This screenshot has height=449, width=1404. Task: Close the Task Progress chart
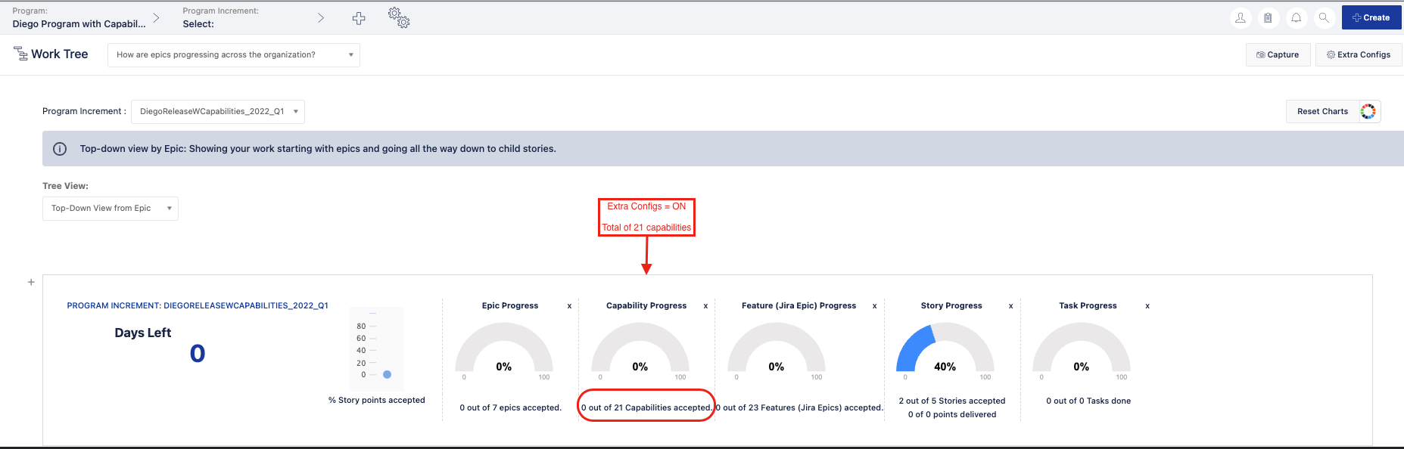click(1147, 306)
